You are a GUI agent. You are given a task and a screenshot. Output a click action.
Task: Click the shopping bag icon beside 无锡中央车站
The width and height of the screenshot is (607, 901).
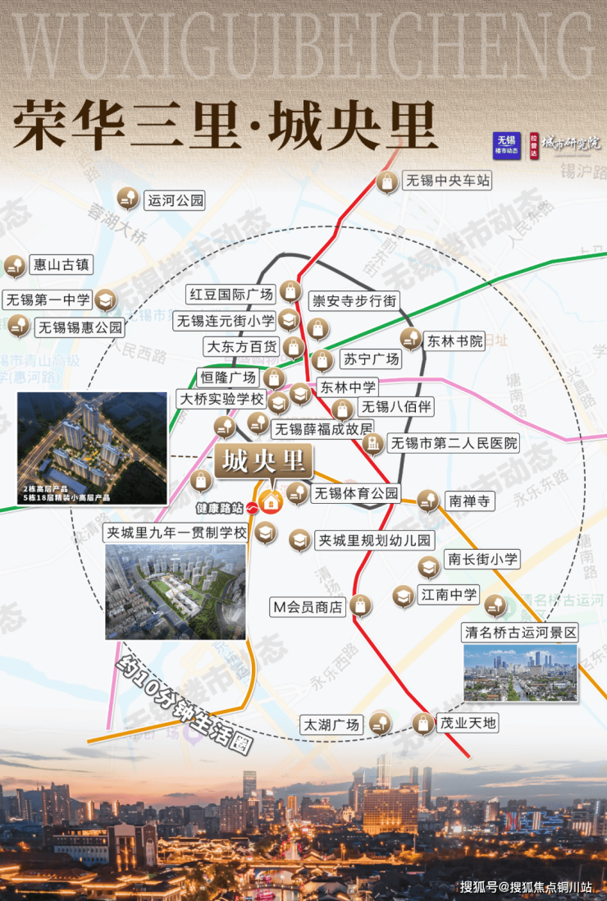click(x=387, y=182)
